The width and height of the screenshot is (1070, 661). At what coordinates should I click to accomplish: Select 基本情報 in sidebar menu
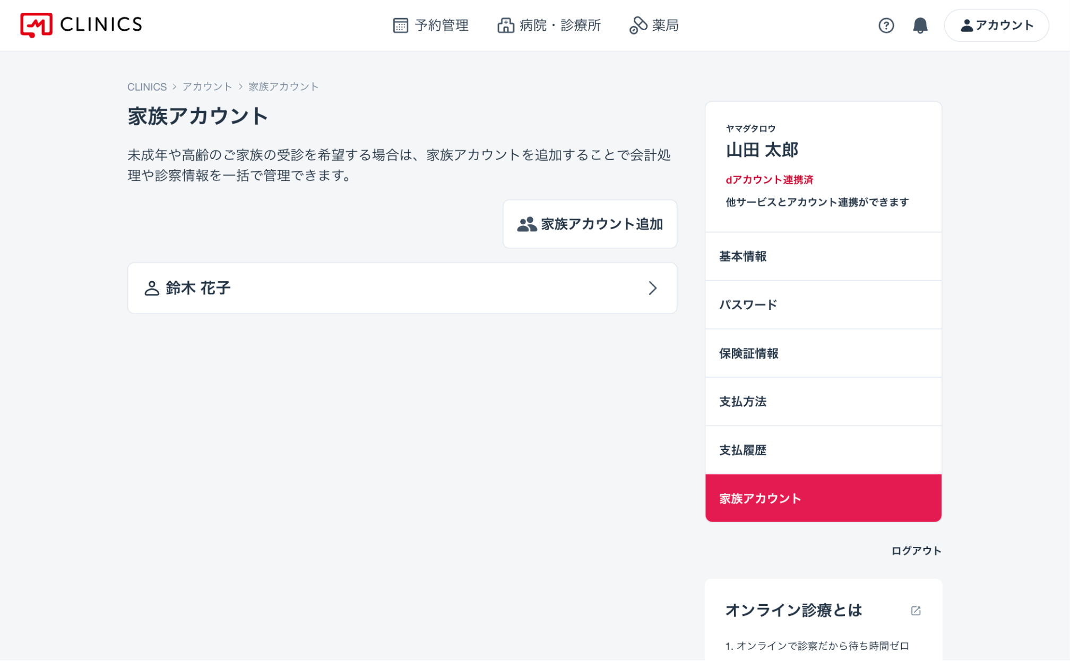[x=823, y=256]
